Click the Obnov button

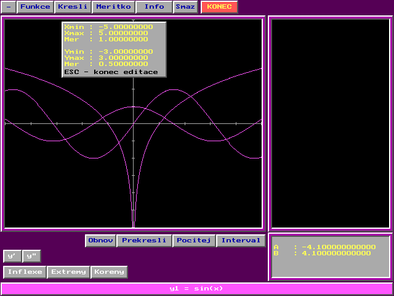[100, 240]
